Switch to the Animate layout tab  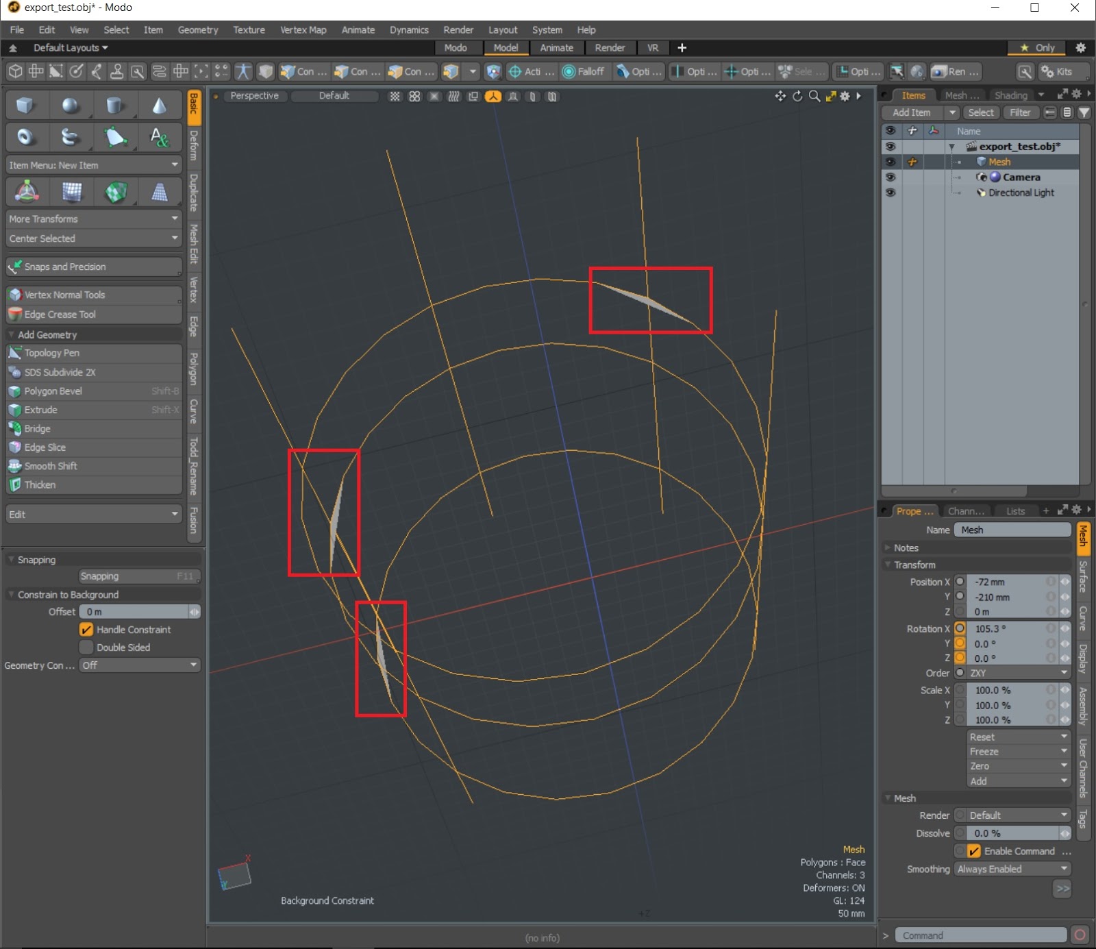coord(556,48)
